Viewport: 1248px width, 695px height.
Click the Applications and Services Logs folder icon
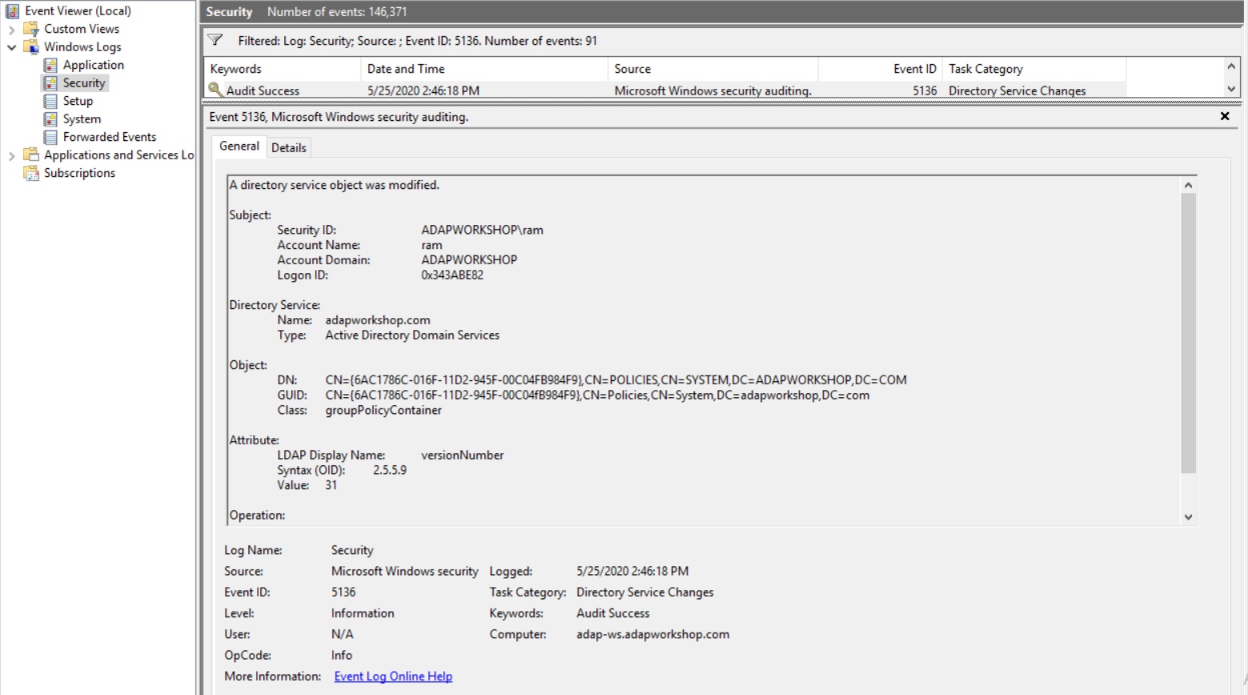[31, 155]
